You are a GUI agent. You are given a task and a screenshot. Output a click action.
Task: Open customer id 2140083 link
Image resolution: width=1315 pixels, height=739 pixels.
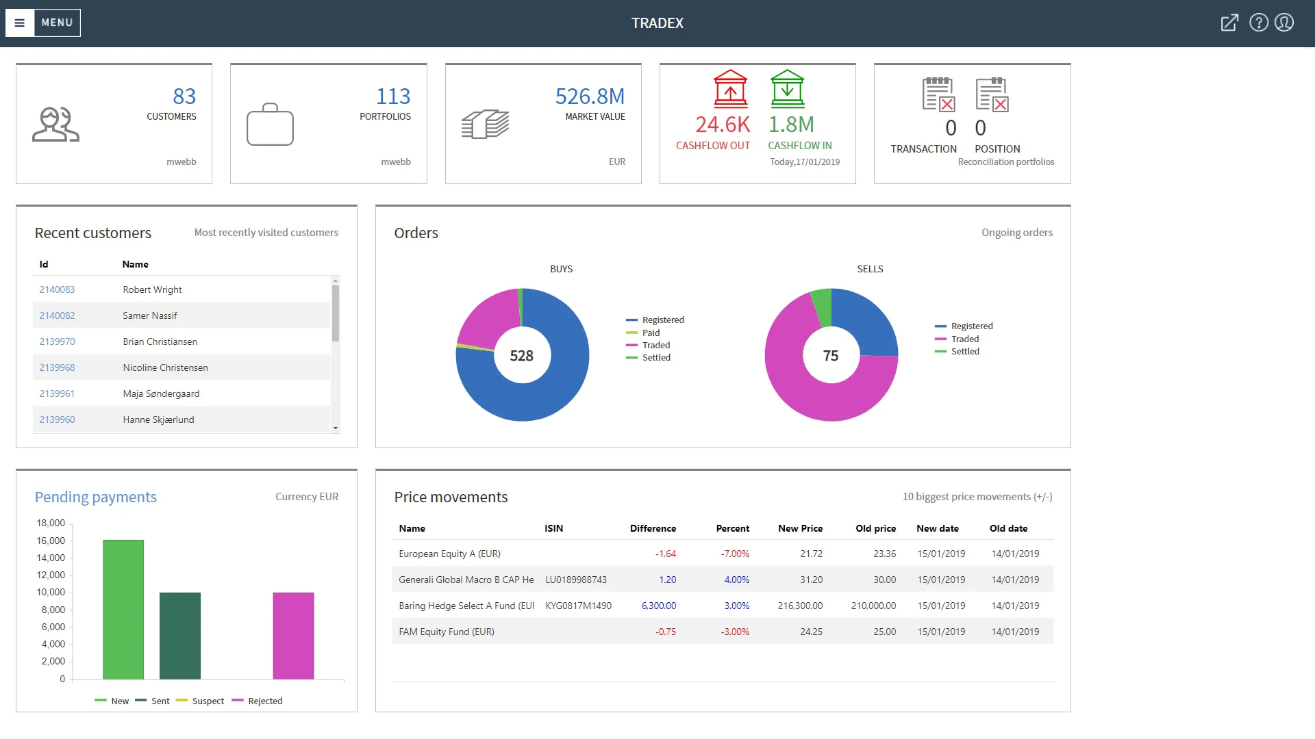click(x=57, y=289)
